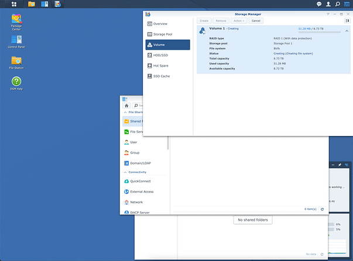Open the user account options icon
This screenshot has height=261, width=353.
point(327,4)
